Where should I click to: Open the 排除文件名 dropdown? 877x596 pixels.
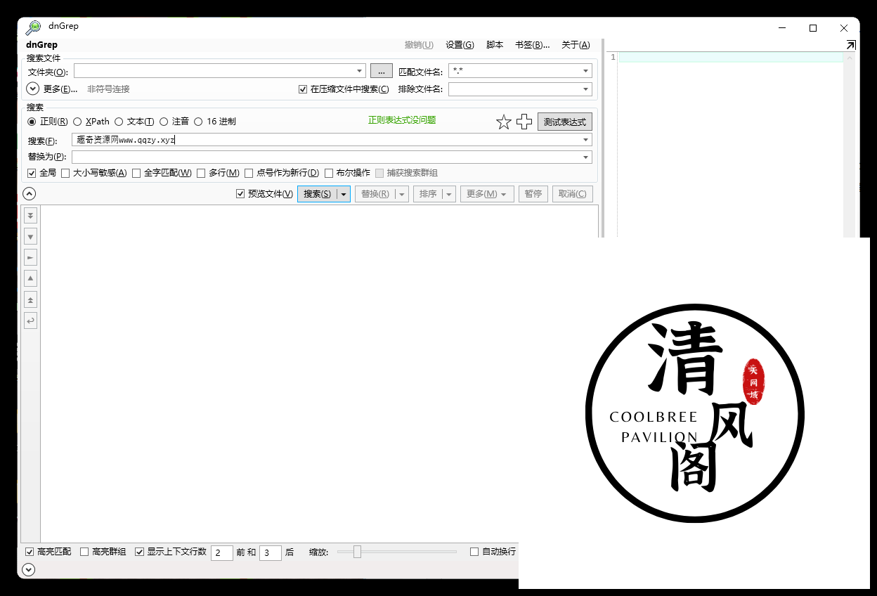click(x=586, y=89)
